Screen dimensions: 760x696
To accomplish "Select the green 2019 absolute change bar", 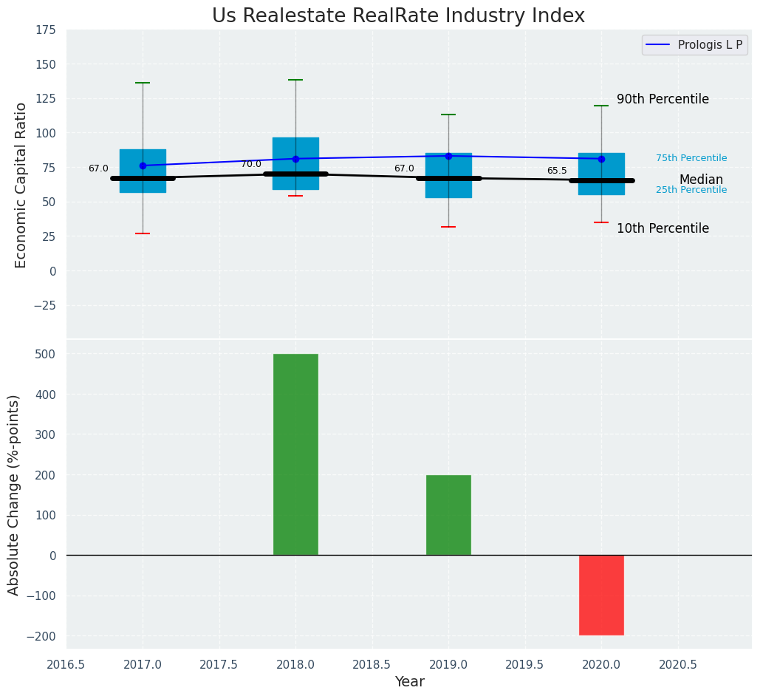I will 448,515.
